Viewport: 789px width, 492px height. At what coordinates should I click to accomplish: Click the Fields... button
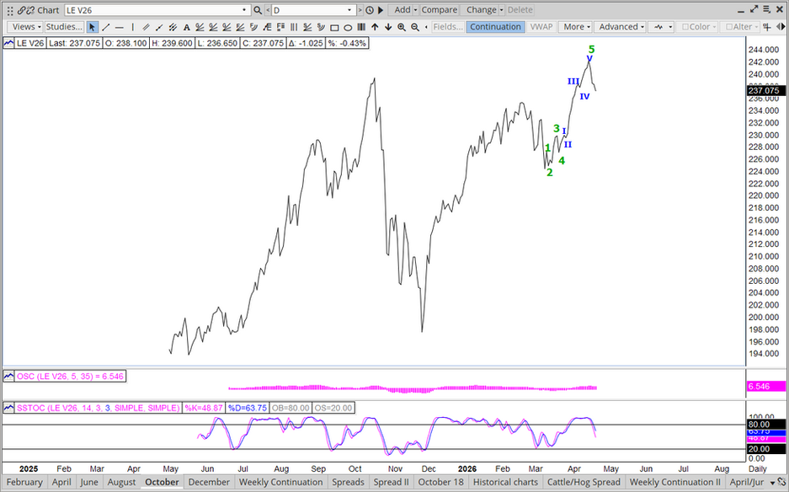[x=448, y=27]
